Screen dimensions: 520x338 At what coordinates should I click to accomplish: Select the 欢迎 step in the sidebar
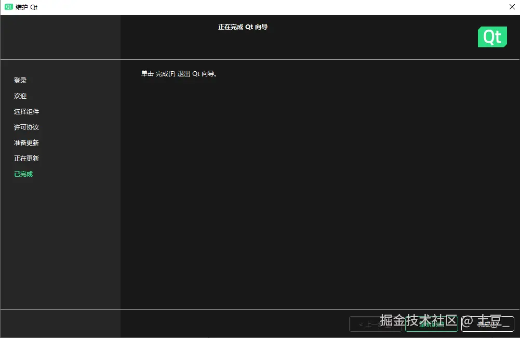[x=20, y=96]
